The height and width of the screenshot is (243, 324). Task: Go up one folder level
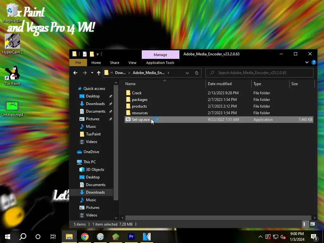(99, 73)
